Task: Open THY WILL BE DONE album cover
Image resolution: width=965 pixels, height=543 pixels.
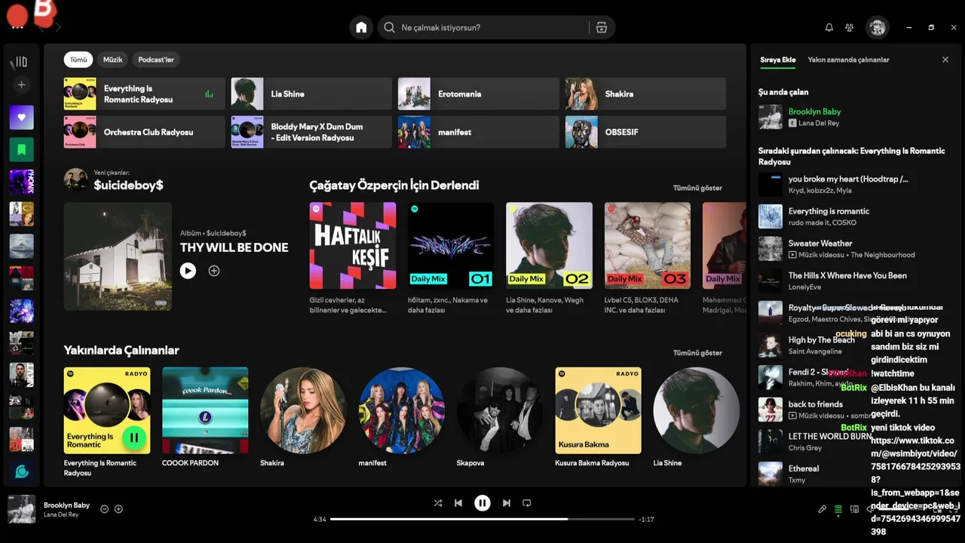Action: tap(118, 256)
